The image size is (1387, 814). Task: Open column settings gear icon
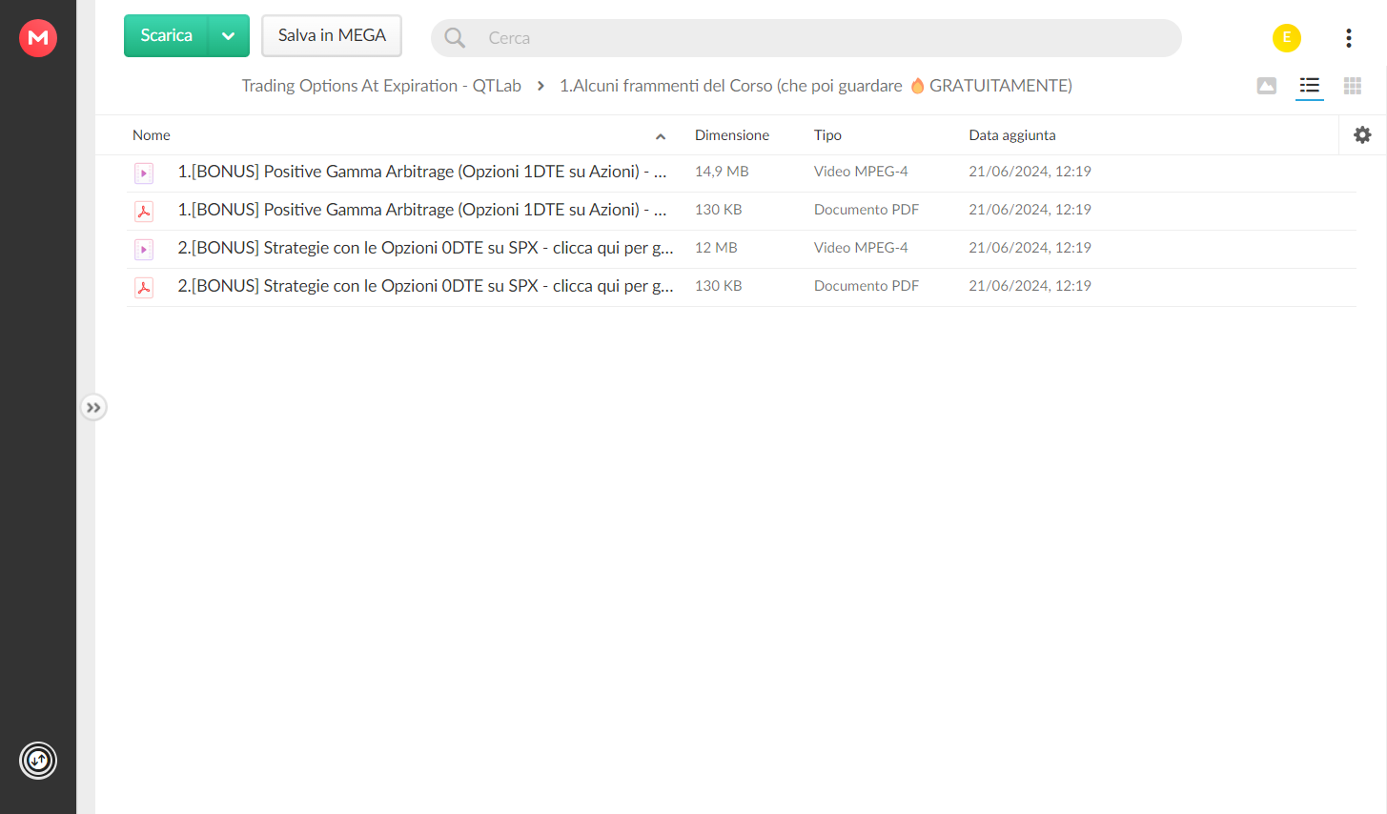click(1363, 135)
